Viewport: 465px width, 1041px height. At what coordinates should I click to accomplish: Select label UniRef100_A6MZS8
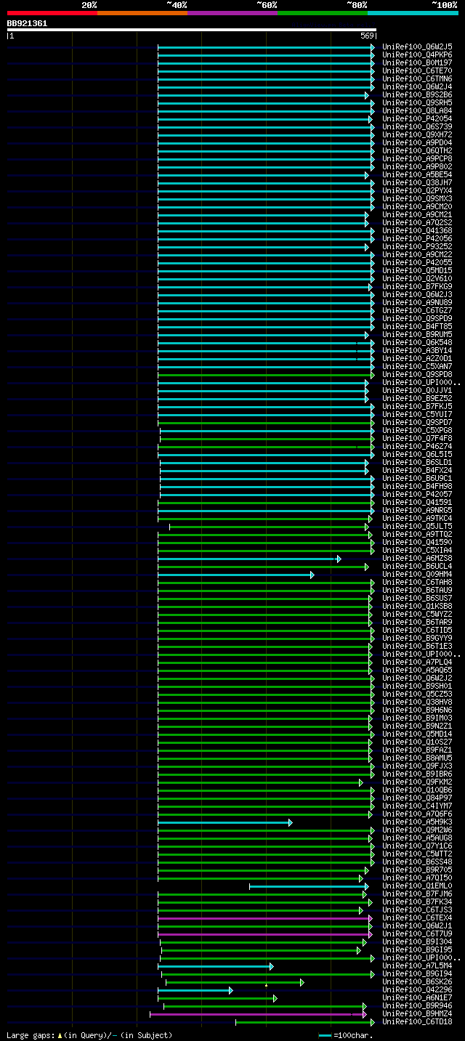[417, 558]
